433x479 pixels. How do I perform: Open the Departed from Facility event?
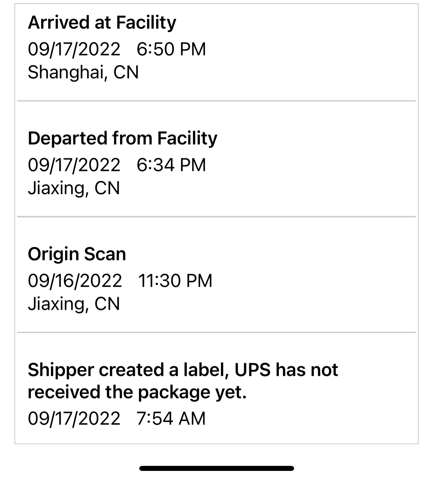pyautogui.click(x=122, y=139)
